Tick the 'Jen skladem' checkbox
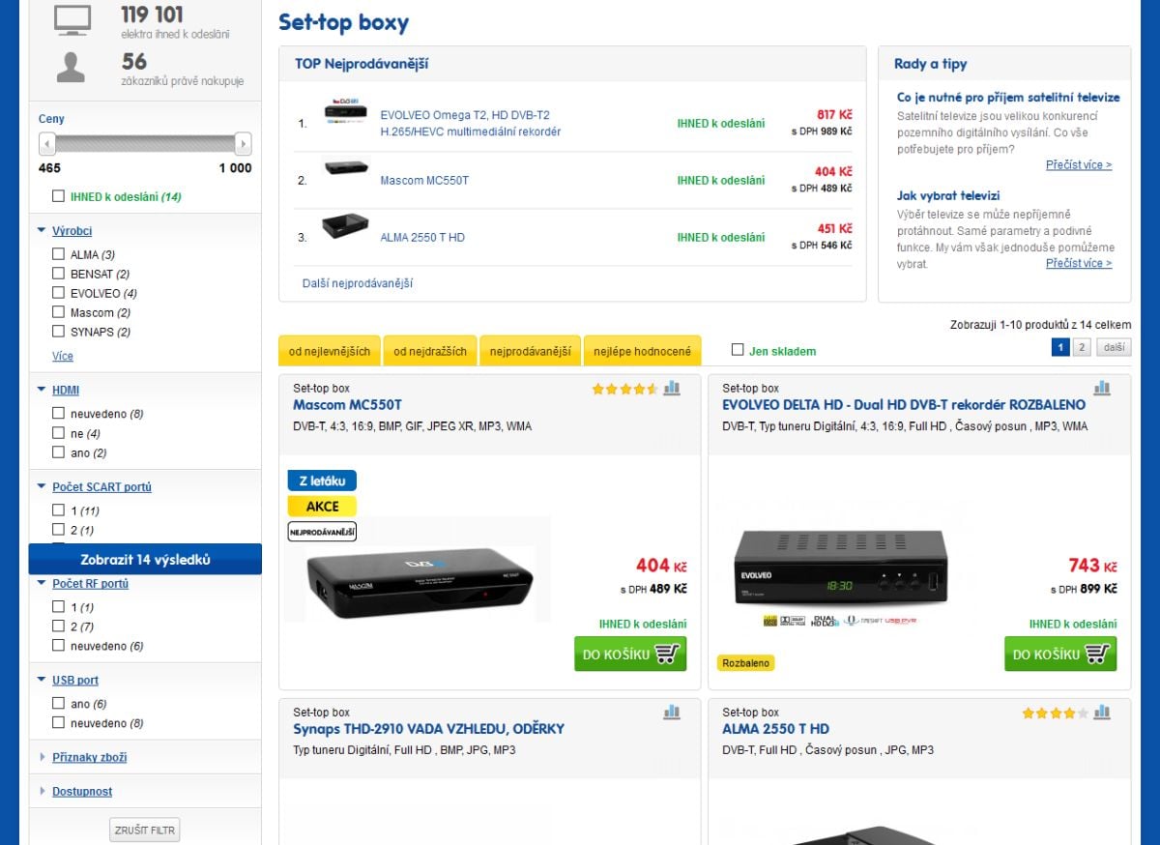 739,350
